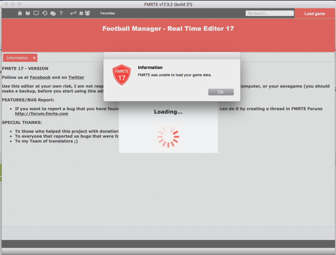Click into the Search field

[269, 13]
